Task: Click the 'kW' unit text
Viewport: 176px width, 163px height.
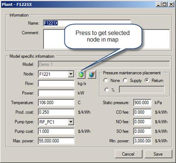Action: click(81, 93)
